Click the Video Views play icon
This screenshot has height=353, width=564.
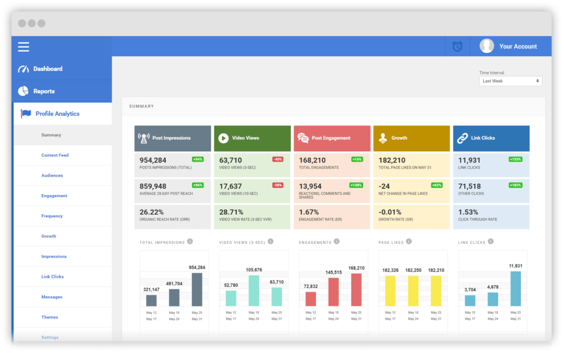(x=224, y=138)
